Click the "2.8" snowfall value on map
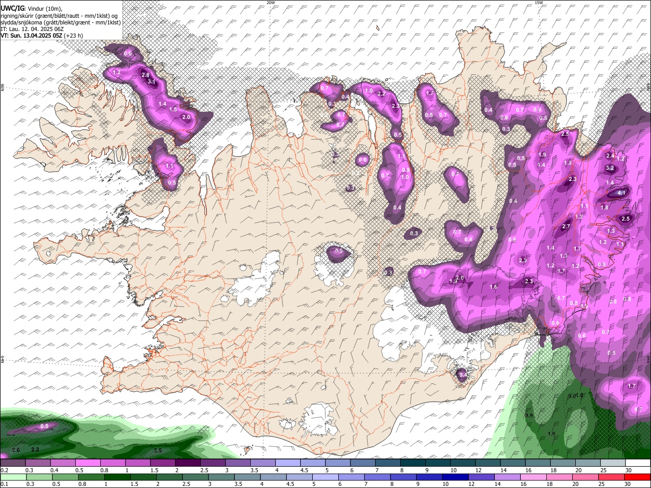651x488 pixels. point(145,75)
